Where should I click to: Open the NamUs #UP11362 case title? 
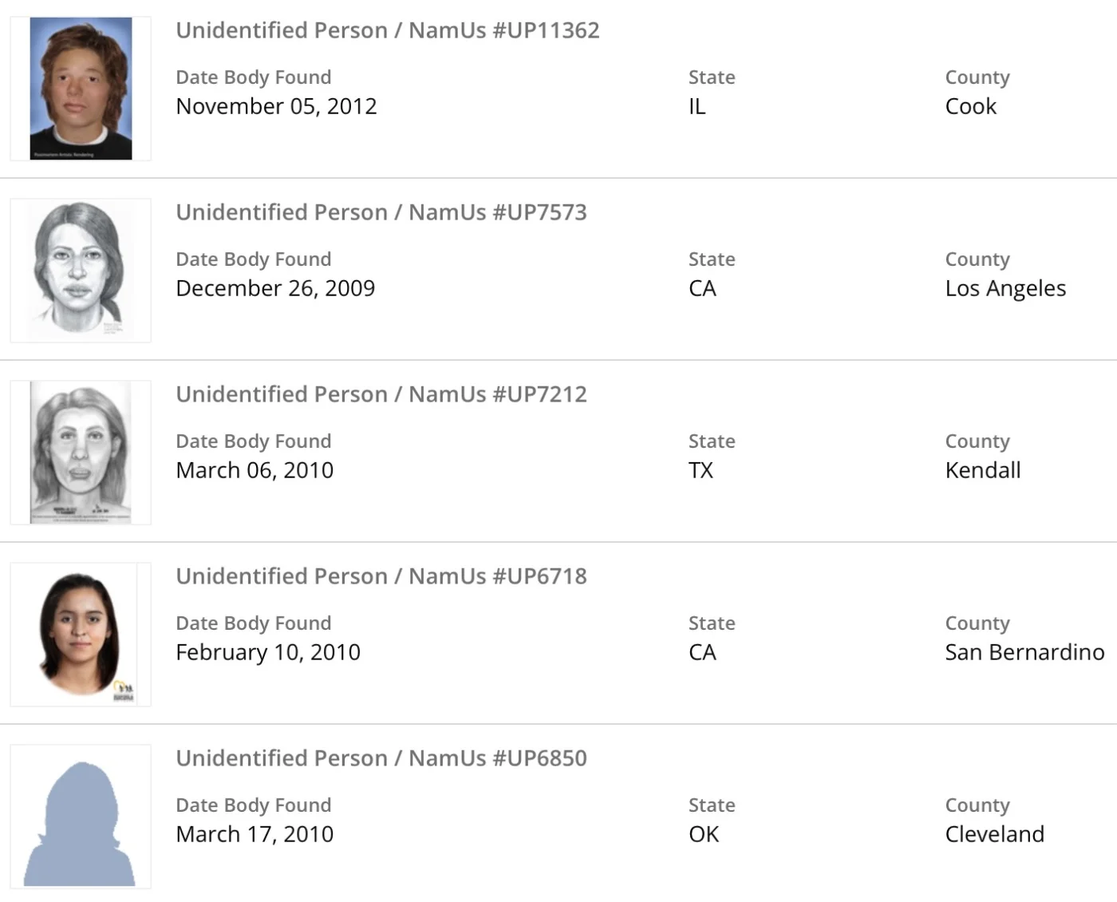pos(387,30)
